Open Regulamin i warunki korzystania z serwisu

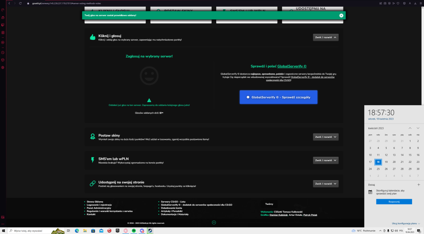point(110,211)
